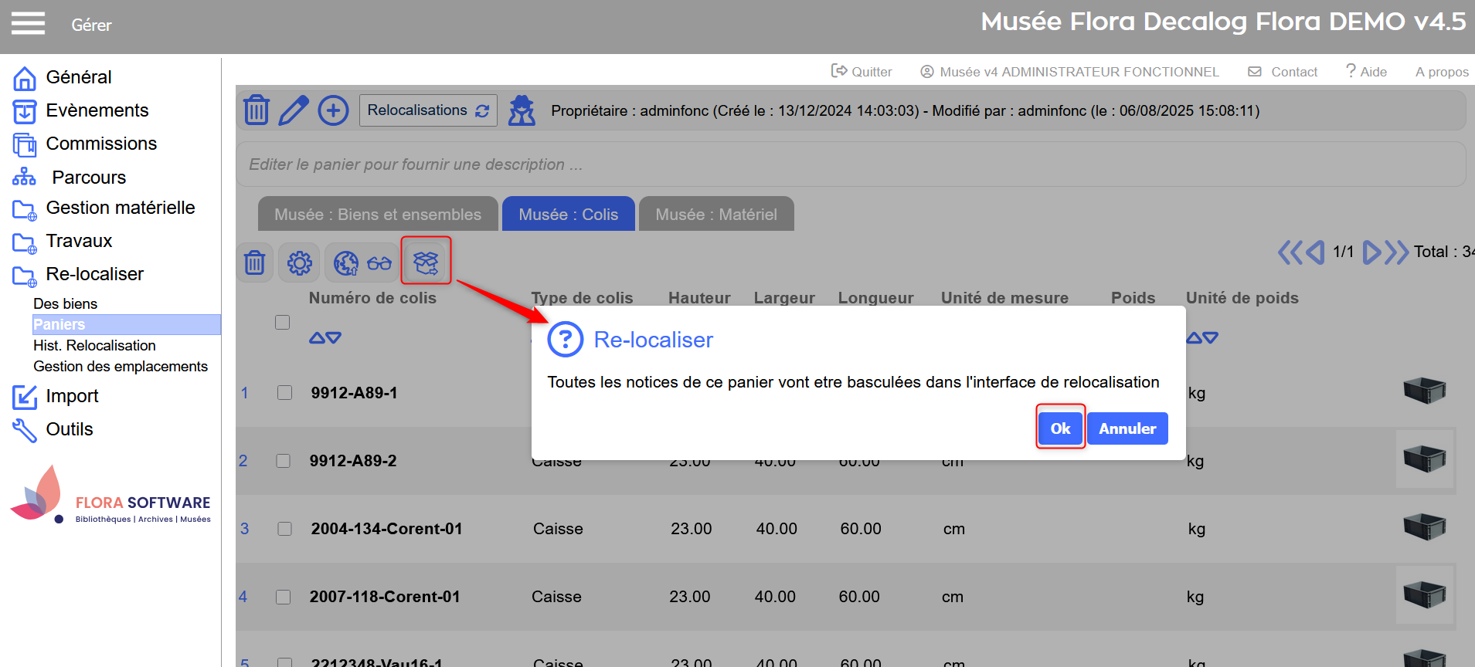Tick the checkbox for 9912-A89-2

tap(284, 461)
